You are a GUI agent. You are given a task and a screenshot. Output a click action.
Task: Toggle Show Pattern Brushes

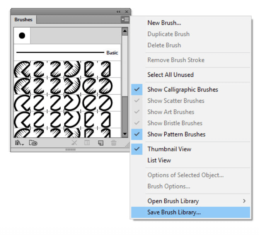tap(191, 134)
